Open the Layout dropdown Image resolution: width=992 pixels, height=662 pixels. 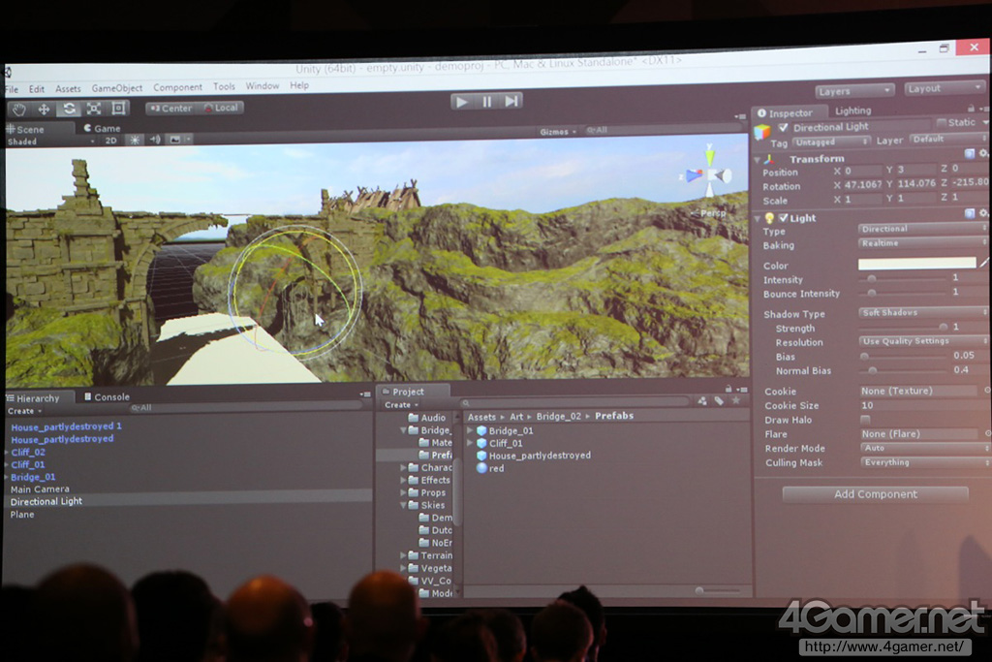click(945, 88)
